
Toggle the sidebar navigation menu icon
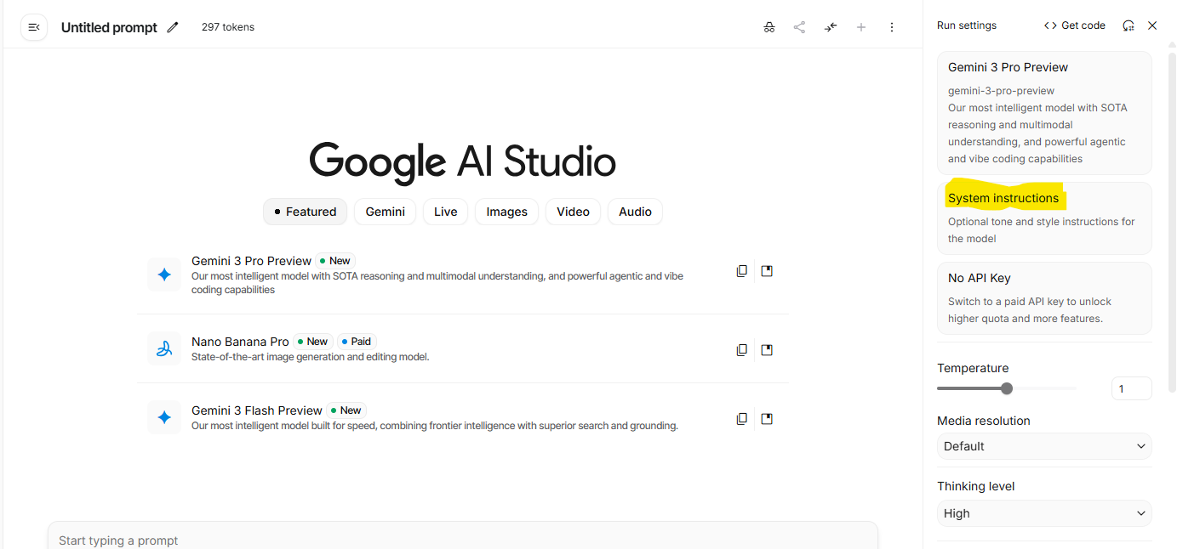click(x=34, y=27)
